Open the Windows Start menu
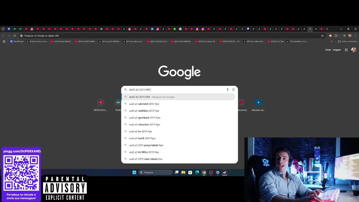Viewport: 359px width, 202px height. (134, 173)
